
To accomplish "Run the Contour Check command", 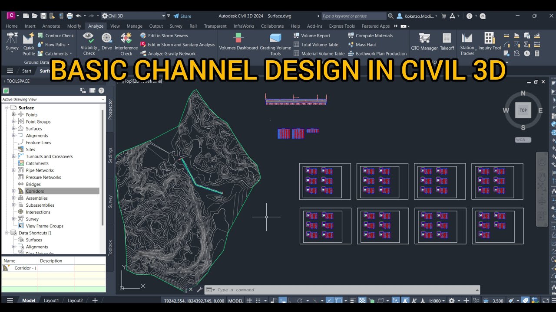I will [x=56, y=36].
